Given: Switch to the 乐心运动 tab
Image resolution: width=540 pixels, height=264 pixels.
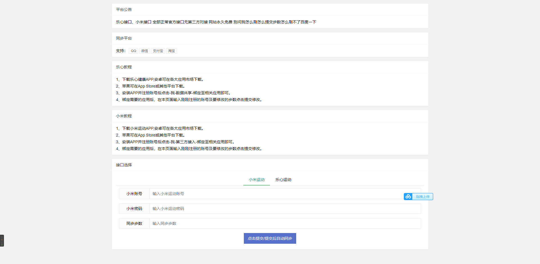Looking at the screenshot, I should click(283, 180).
